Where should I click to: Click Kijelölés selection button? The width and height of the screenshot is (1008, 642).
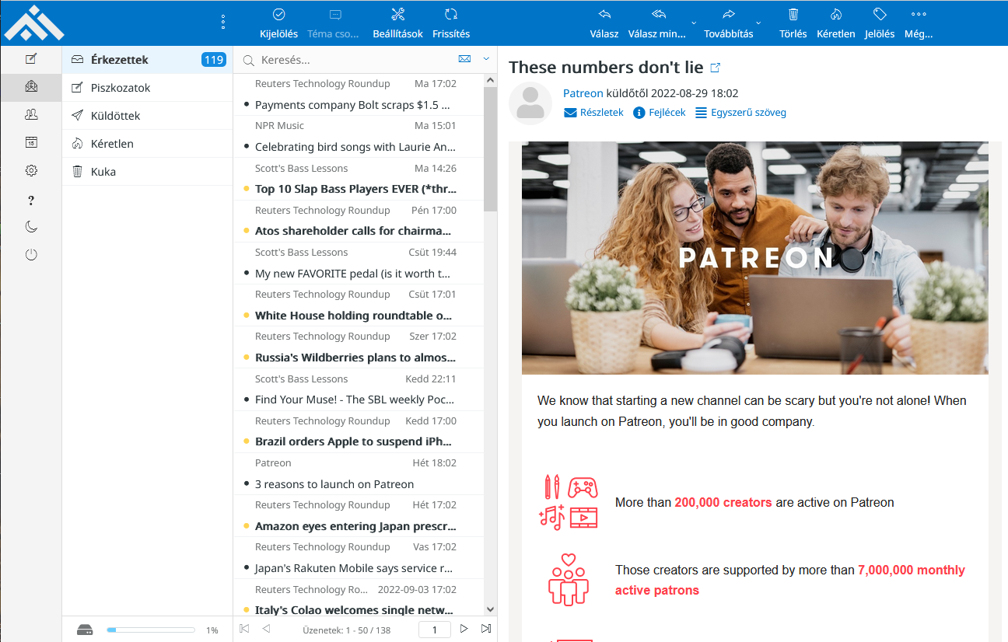[x=278, y=23]
